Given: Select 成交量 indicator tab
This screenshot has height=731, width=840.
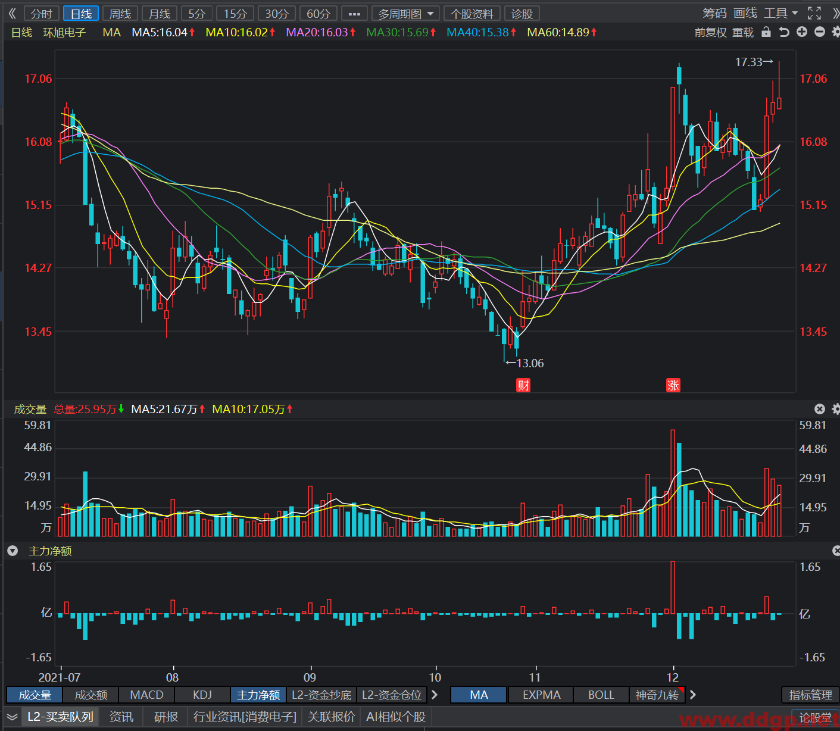Looking at the screenshot, I should tap(35, 695).
